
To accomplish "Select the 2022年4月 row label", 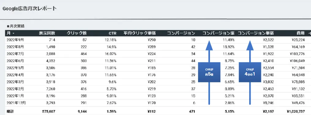I will (x=15, y=75).
